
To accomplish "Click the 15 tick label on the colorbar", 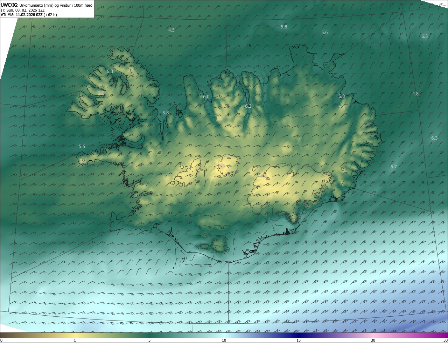I will coord(299,340).
